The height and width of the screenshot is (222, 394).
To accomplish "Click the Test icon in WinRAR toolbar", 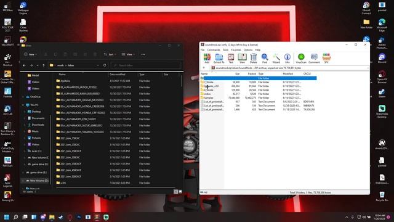I will click(x=231, y=58).
